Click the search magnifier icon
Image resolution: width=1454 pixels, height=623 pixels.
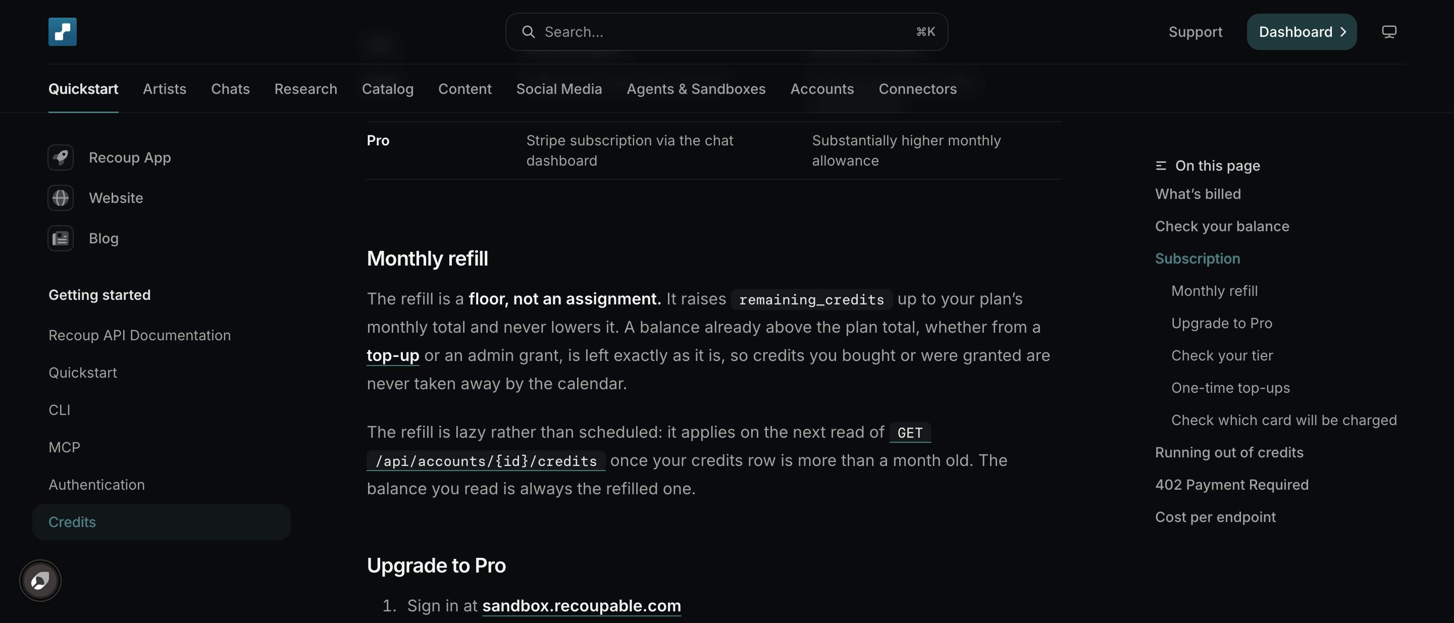coord(528,32)
